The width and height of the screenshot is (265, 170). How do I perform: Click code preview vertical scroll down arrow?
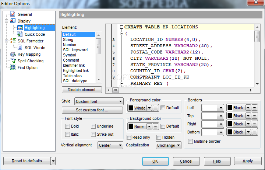click(x=257, y=84)
